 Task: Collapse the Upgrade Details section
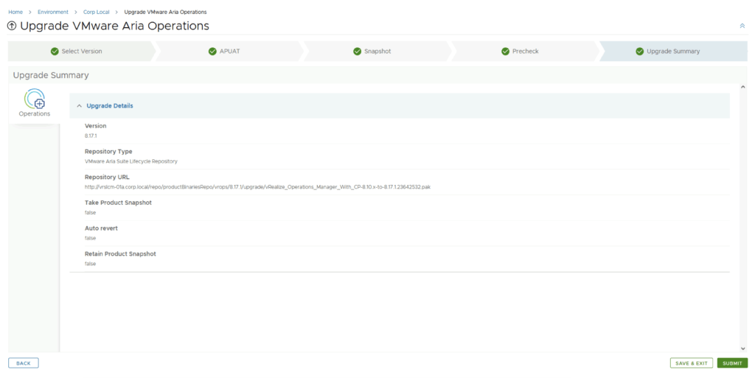coord(80,106)
